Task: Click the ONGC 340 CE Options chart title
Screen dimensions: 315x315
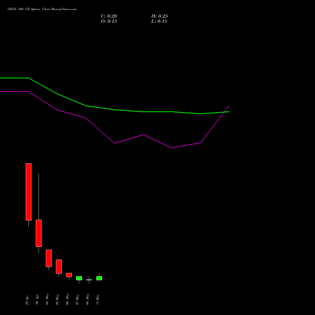Action: click(42, 9)
